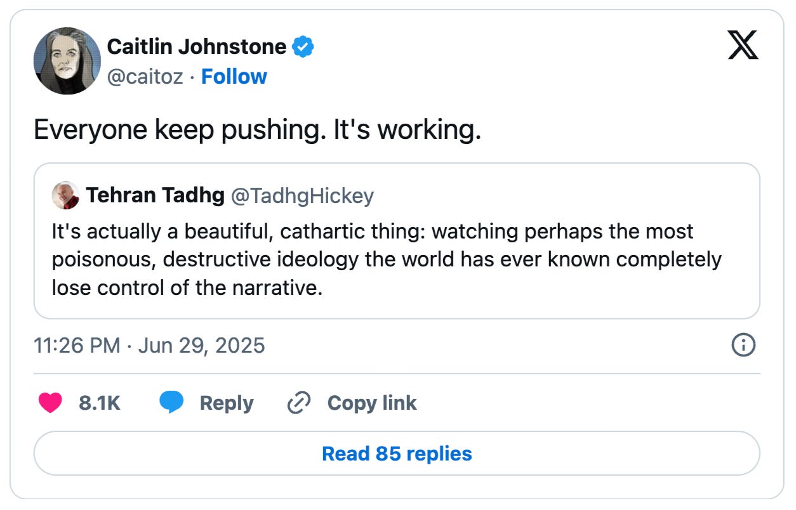The image size is (796, 510).
Task: Open the Caitlin Johnstone display name link
Action: [197, 46]
